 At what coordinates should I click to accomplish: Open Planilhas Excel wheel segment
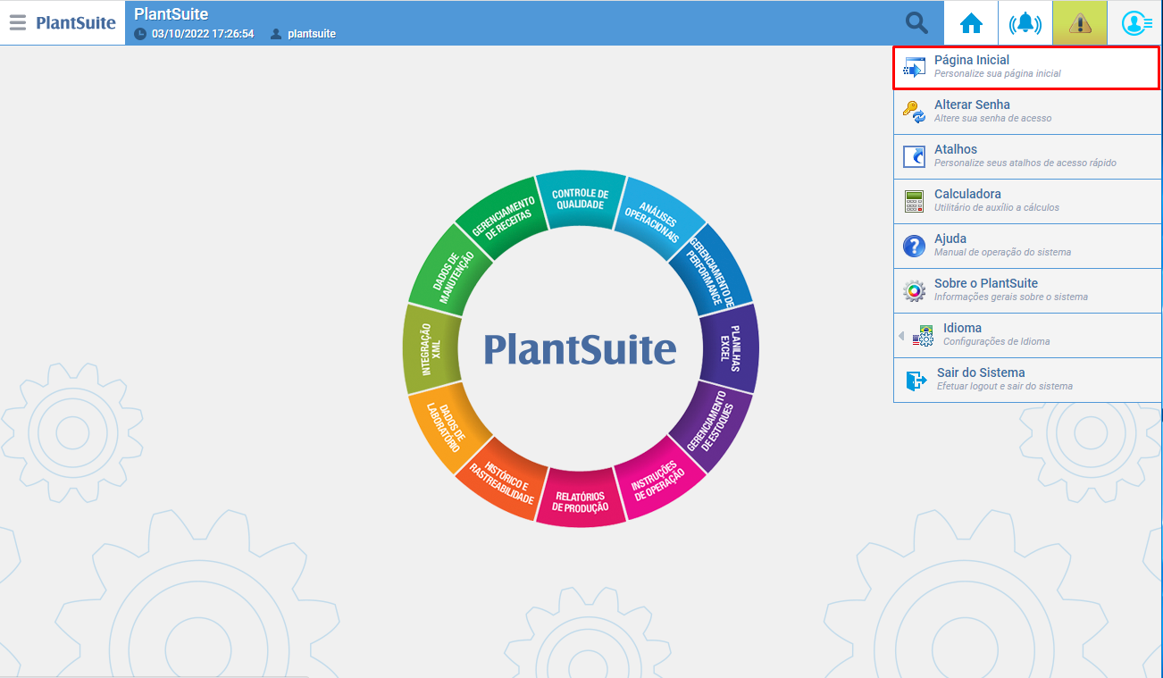coord(730,348)
